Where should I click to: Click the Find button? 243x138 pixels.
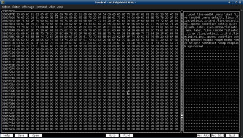(126, 135)
